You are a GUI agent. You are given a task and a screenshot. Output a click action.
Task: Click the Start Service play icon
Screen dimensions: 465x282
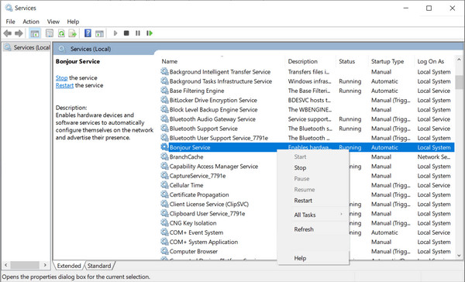click(115, 33)
